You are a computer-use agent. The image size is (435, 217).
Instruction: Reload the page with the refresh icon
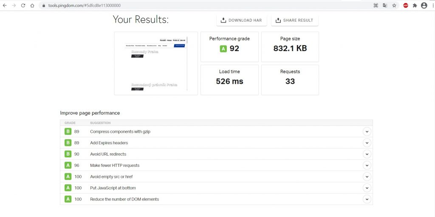(x=23, y=6)
